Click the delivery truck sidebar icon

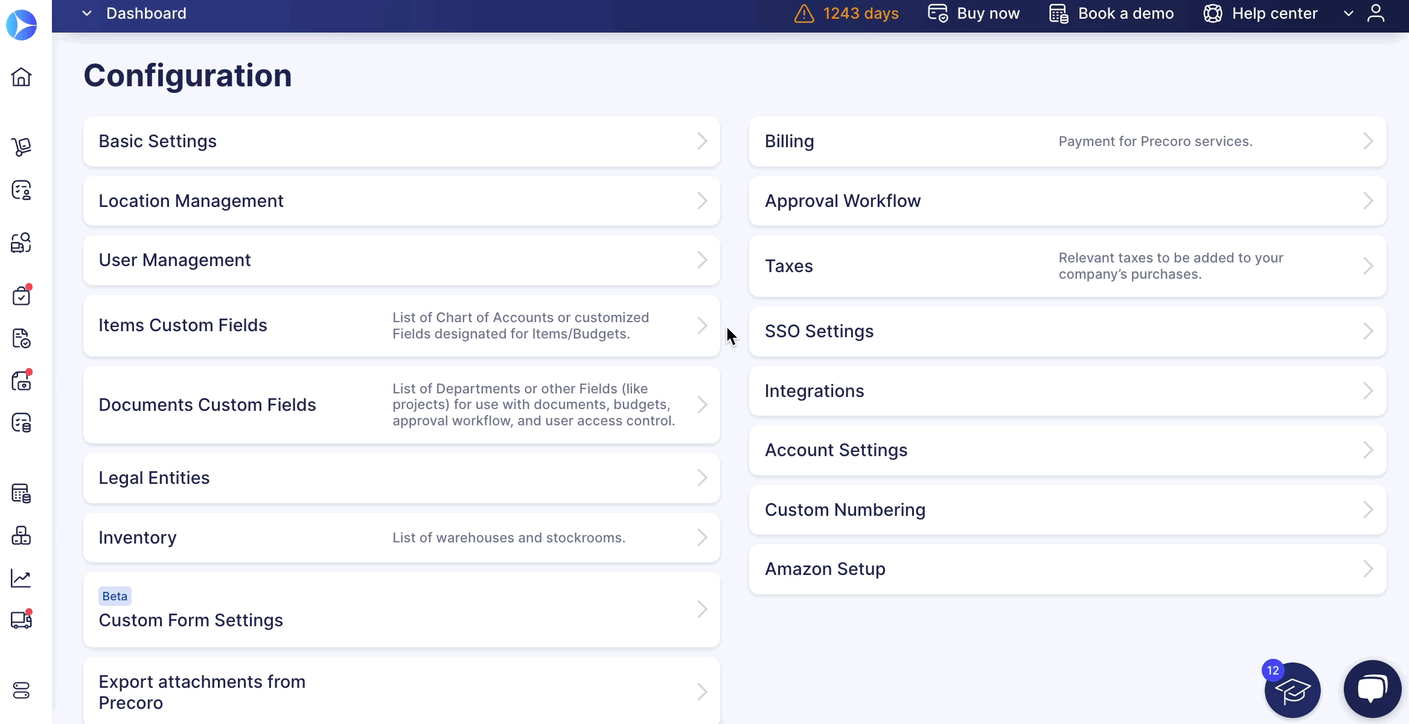[21, 620]
